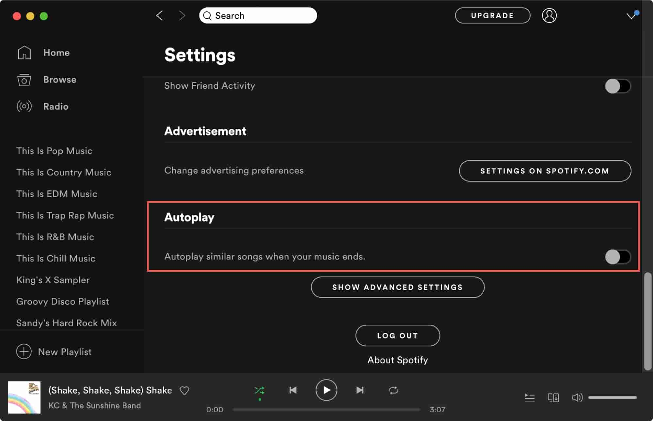653x421 pixels.
Task: Select the Browse sidebar menu item
Action: 59,79
